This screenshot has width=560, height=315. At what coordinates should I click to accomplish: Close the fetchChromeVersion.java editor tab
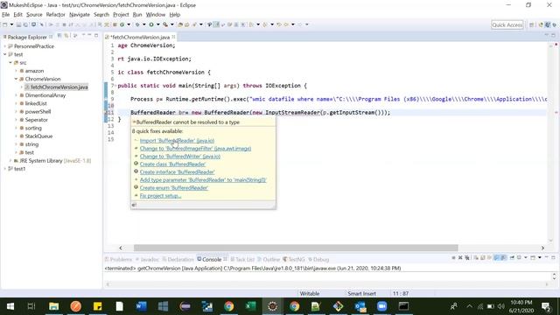[x=173, y=37]
